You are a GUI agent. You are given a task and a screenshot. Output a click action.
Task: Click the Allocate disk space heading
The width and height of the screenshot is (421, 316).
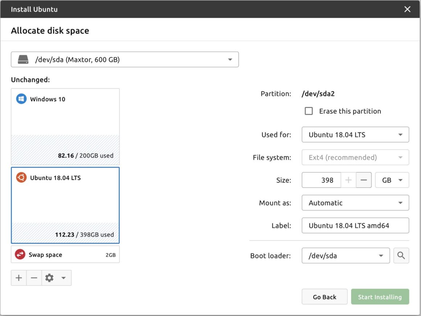pos(50,30)
